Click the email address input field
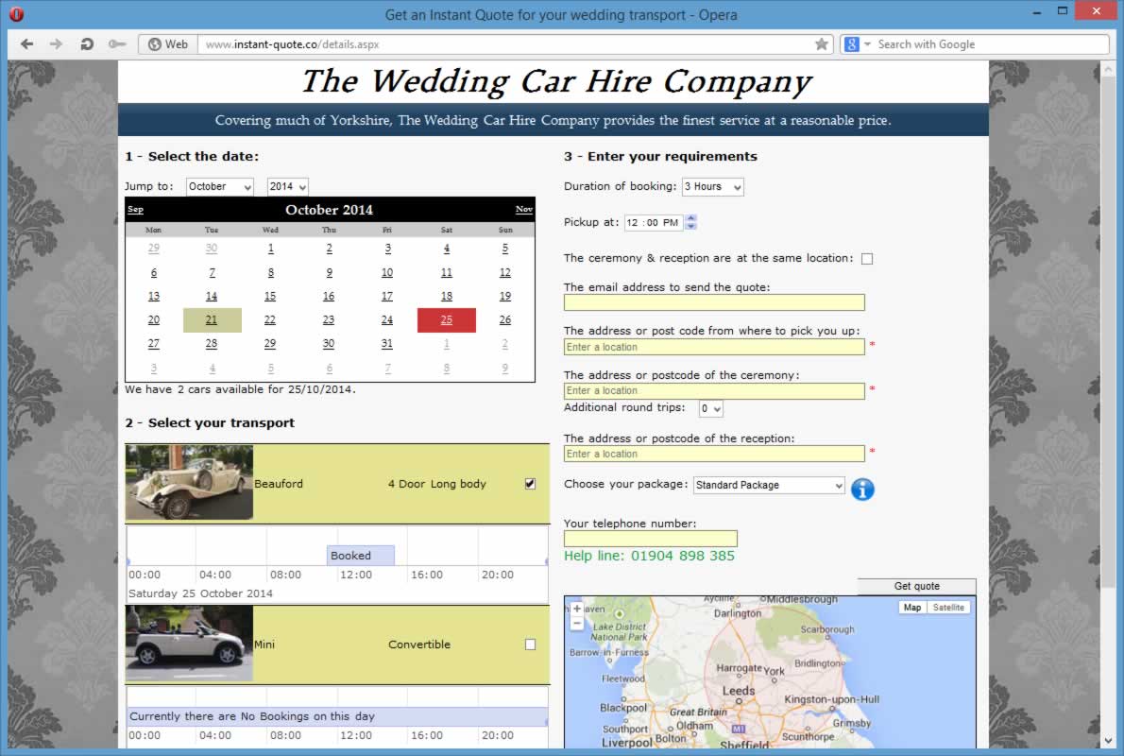This screenshot has width=1124, height=756. pos(714,302)
